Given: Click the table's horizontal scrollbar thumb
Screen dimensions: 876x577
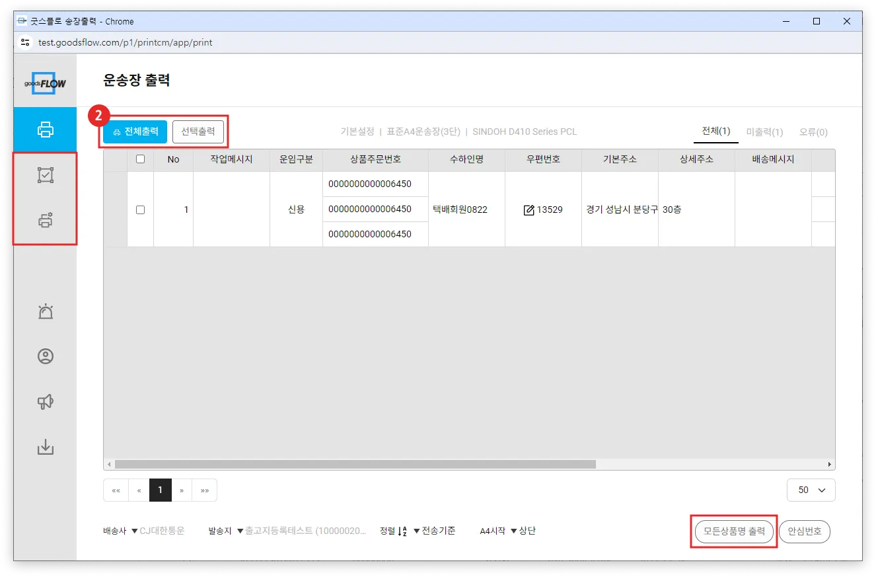Looking at the screenshot, I should tap(355, 465).
